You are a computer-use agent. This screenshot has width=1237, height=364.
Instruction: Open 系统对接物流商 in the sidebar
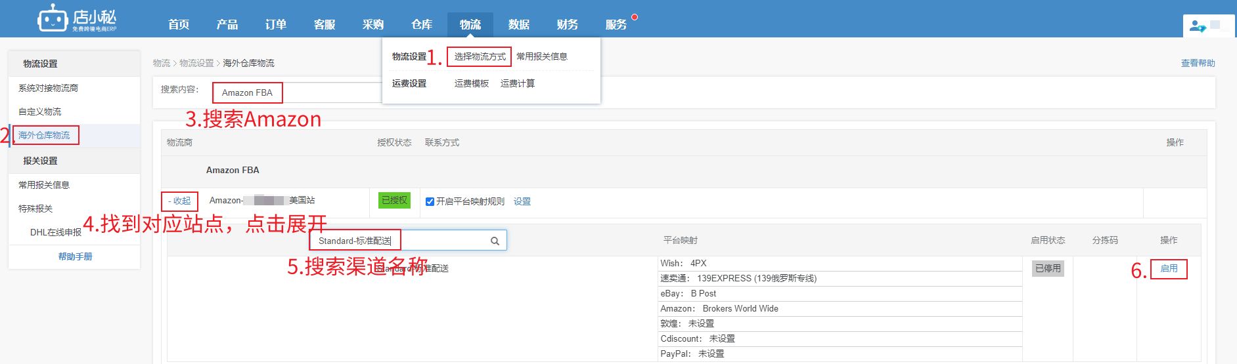(48, 88)
